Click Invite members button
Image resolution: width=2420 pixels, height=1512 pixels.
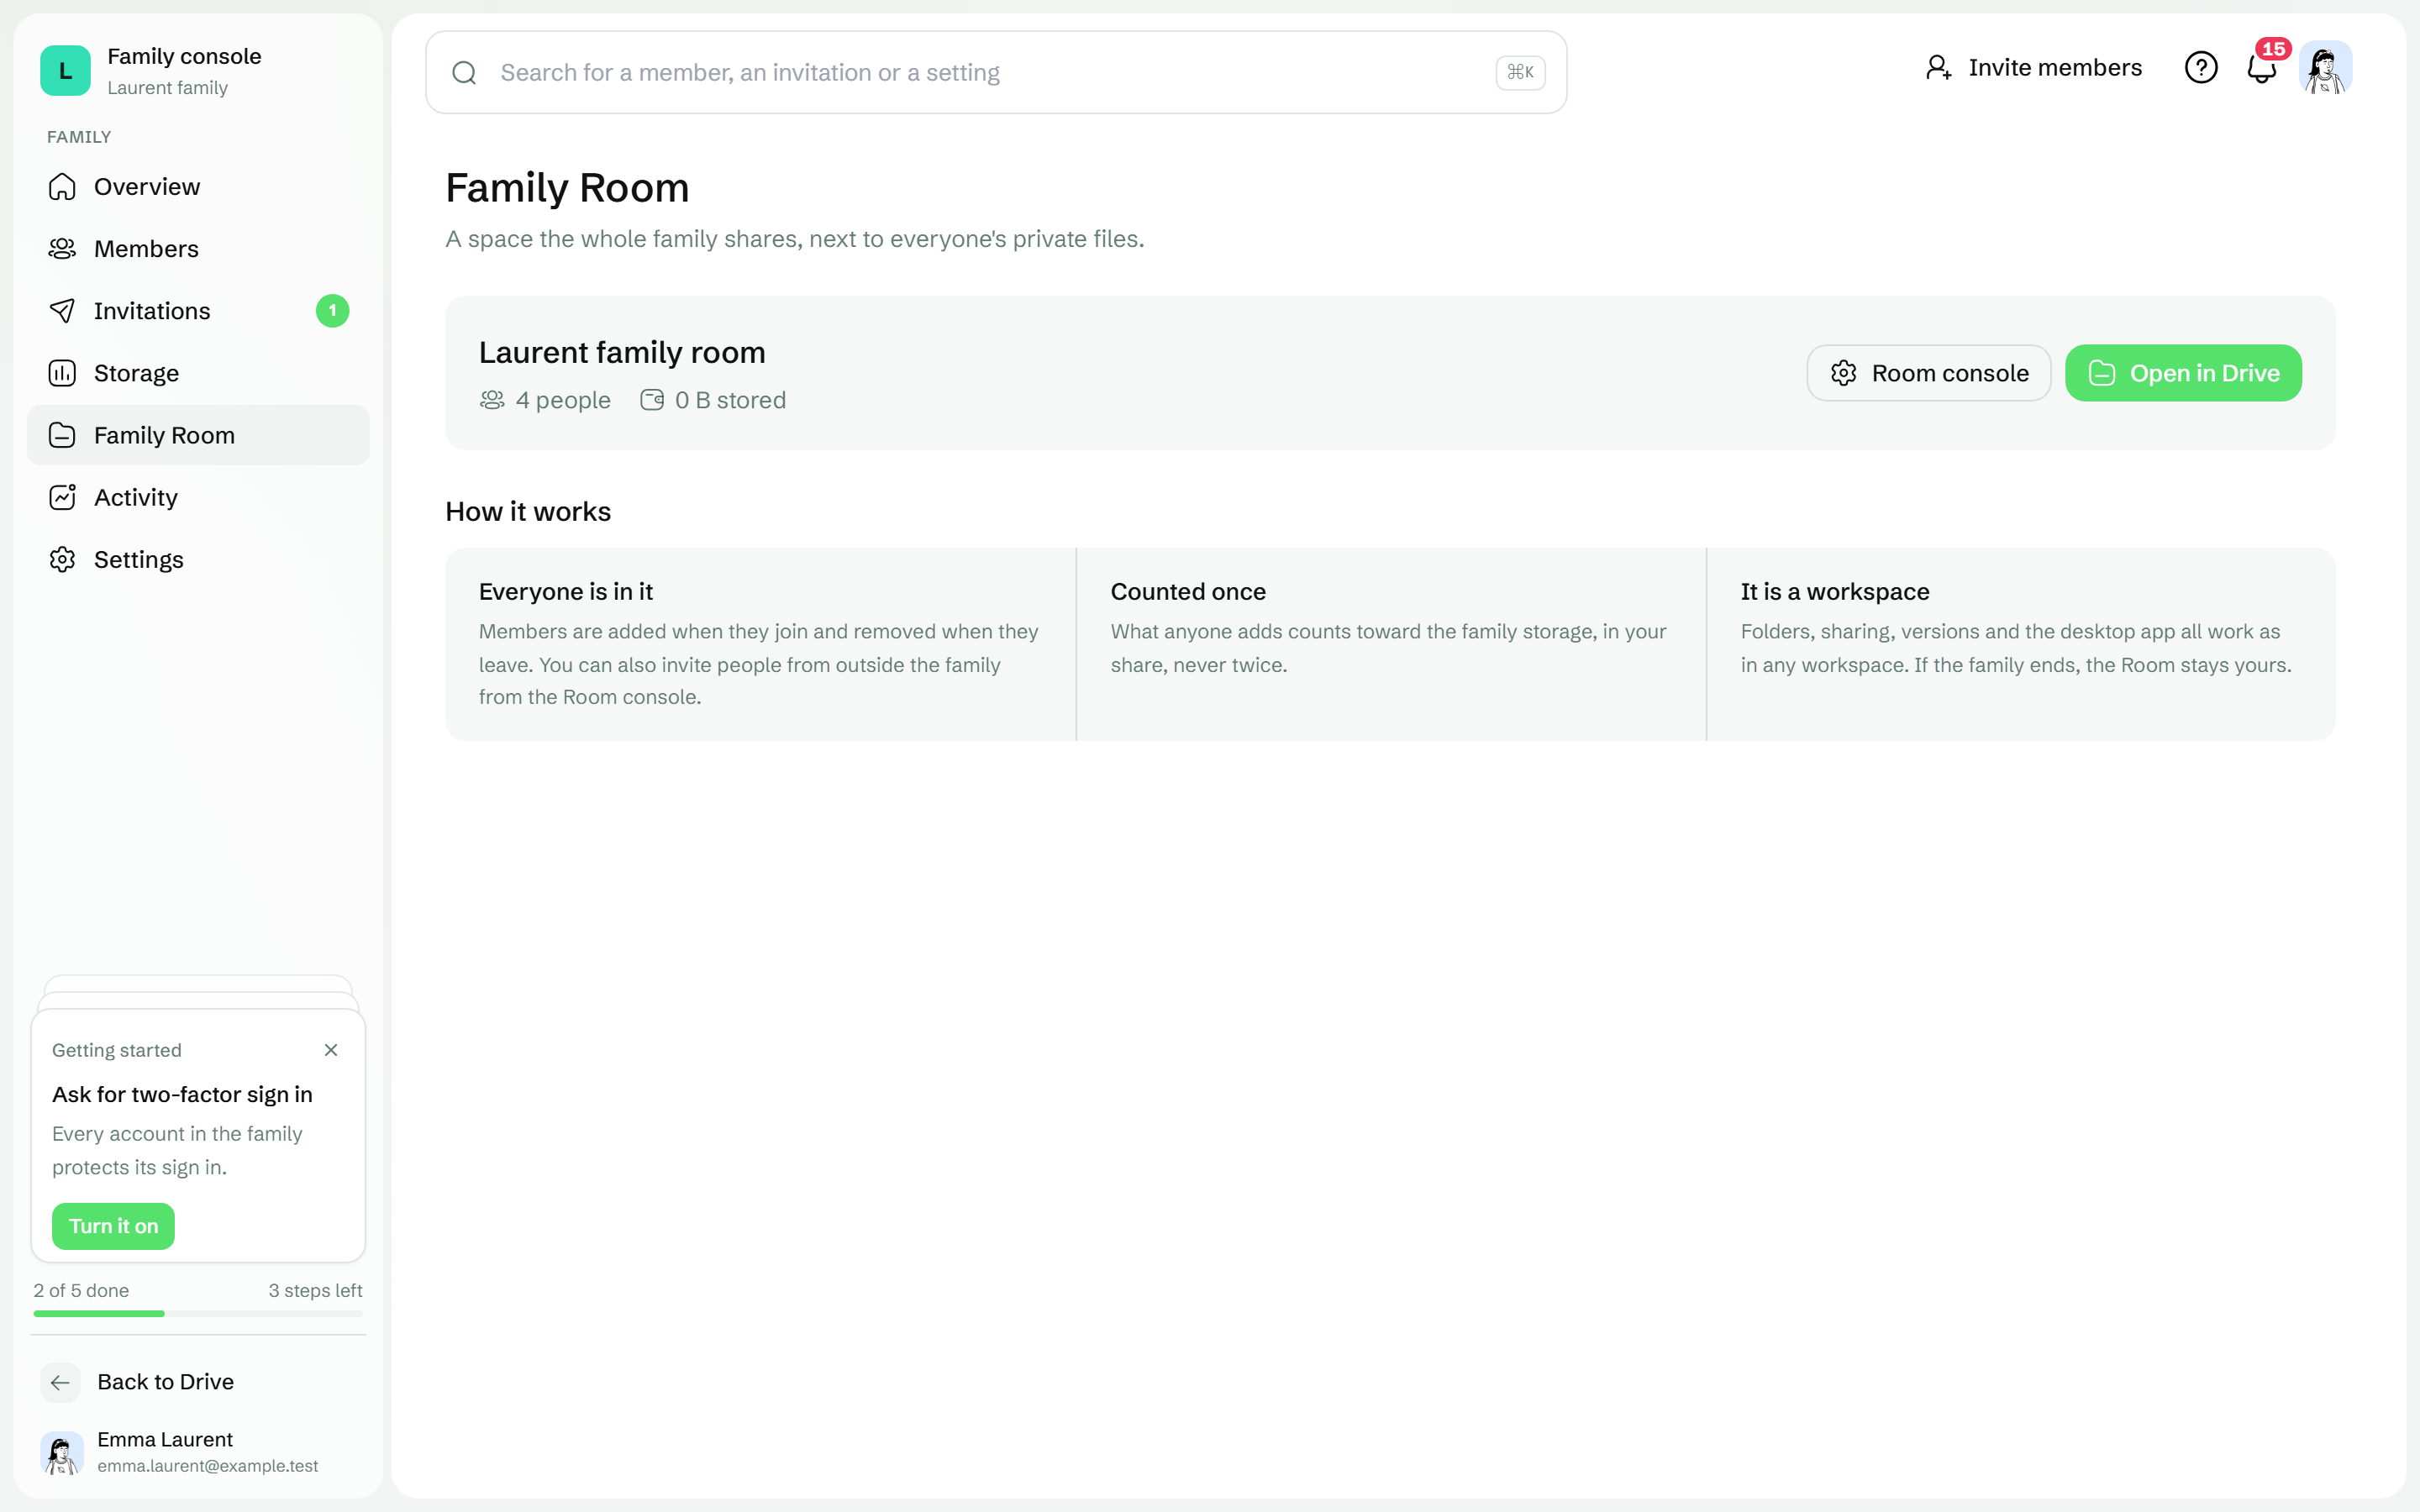pos(2033,67)
